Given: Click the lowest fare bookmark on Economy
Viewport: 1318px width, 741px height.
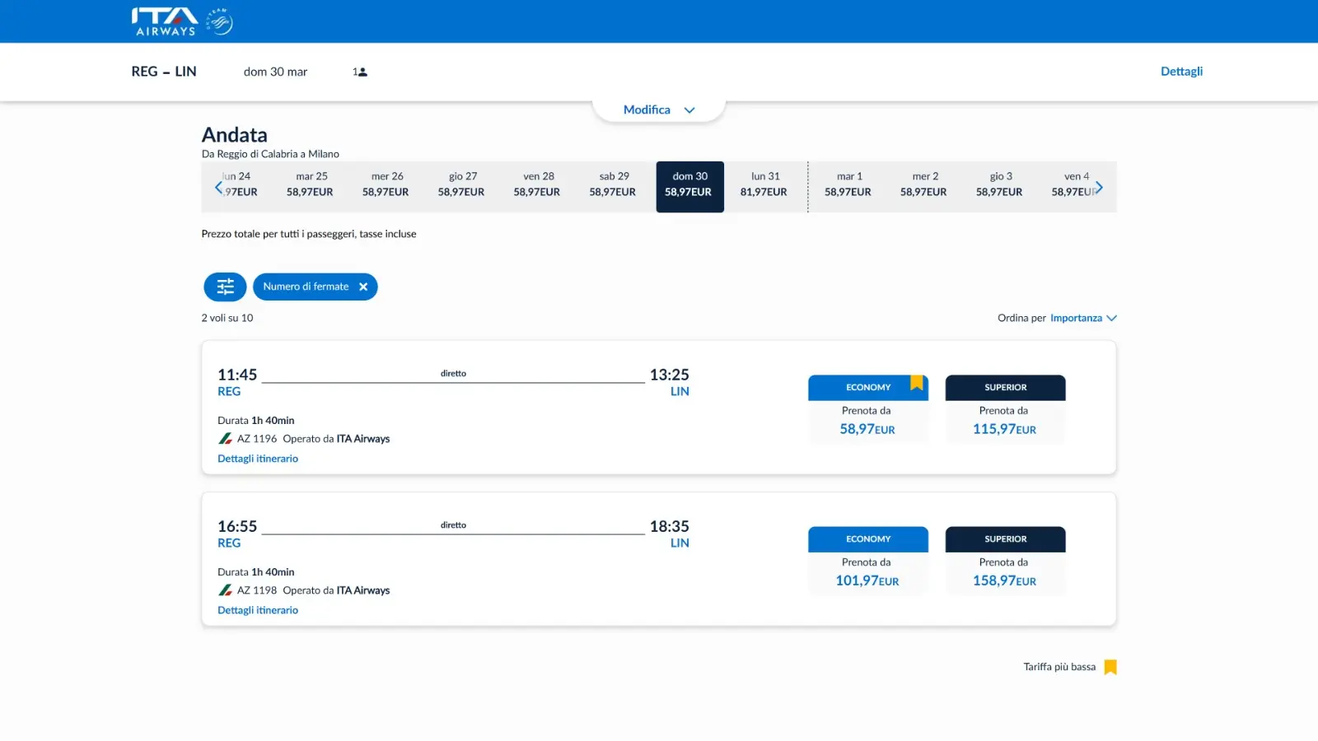Looking at the screenshot, I should coord(916,383).
